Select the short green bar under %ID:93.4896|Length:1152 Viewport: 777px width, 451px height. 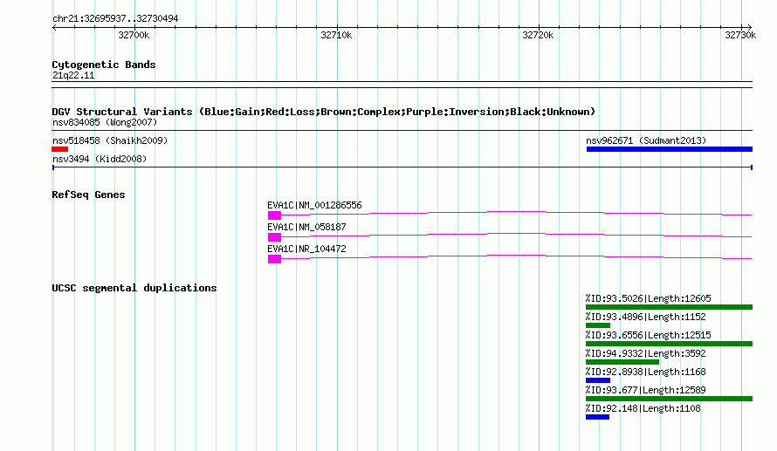pos(598,325)
